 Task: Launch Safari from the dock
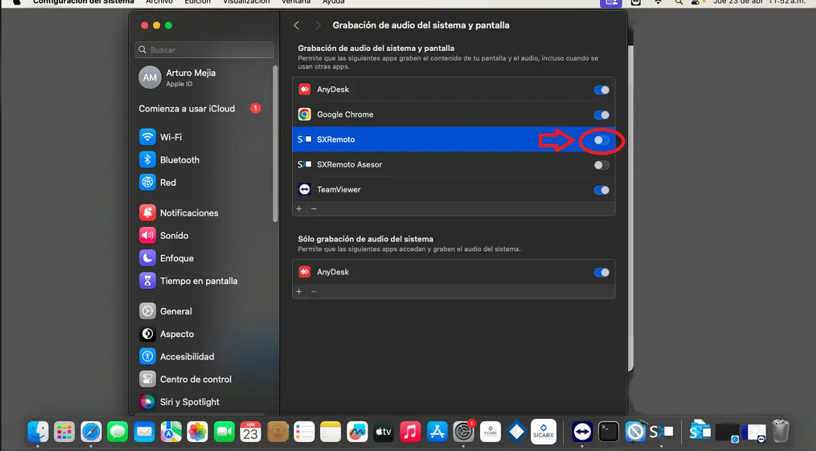tap(91, 431)
